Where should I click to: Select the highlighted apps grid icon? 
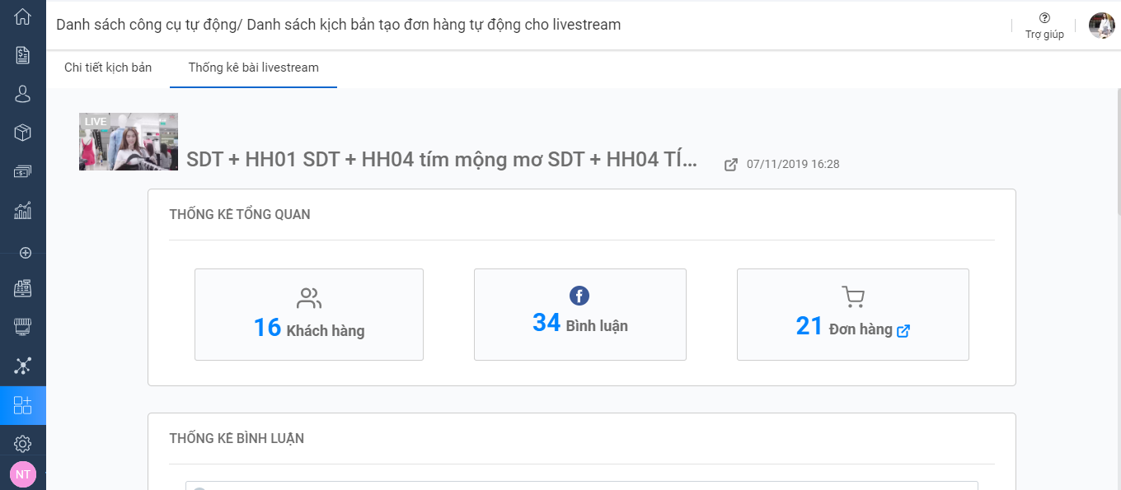22,405
